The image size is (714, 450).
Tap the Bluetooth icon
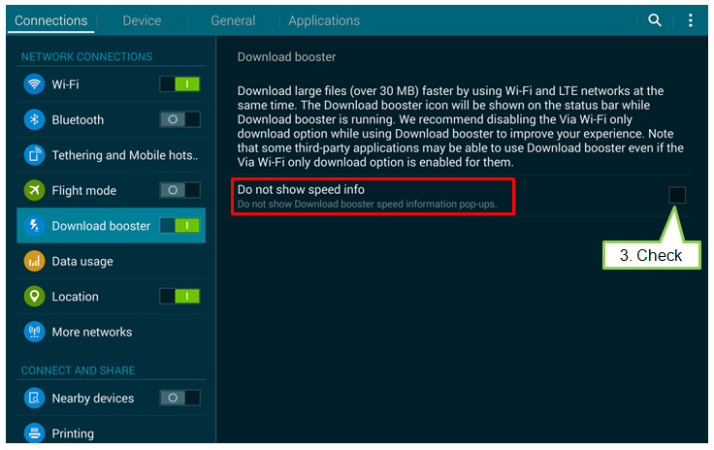[34, 119]
